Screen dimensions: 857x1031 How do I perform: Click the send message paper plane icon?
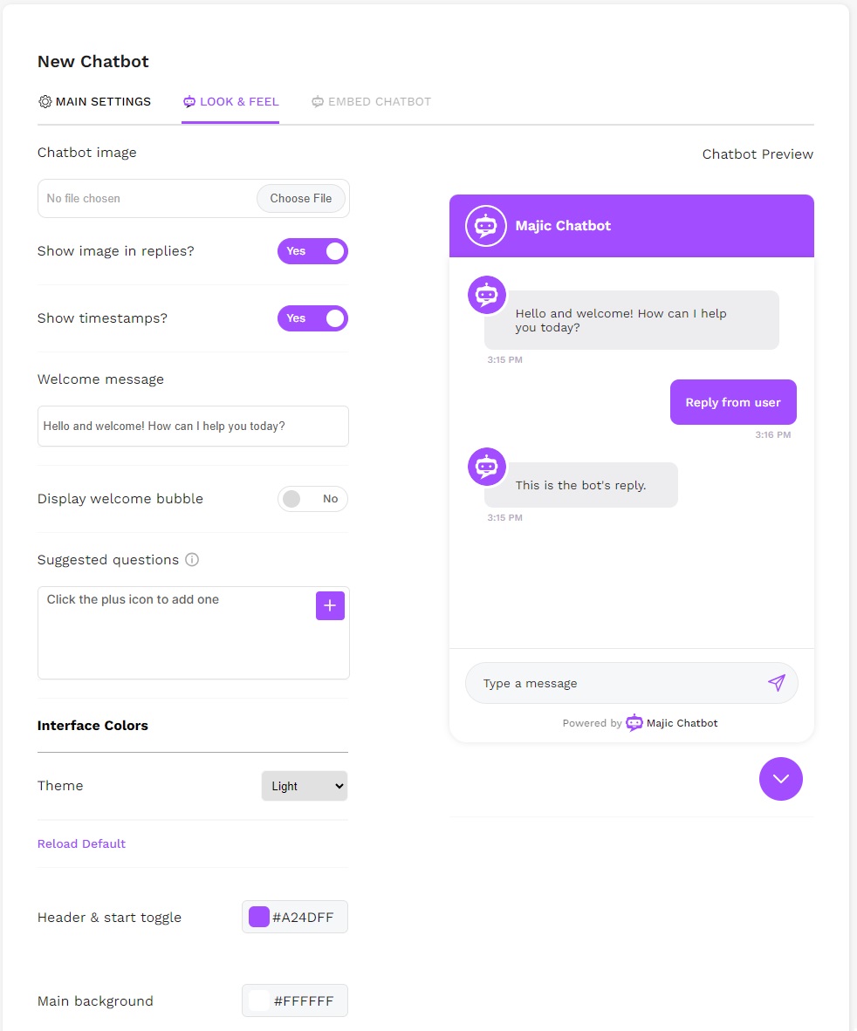coord(777,683)
